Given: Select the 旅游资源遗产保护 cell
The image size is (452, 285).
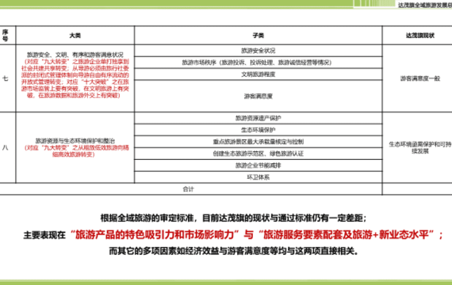Looking at the screenshot, I should (259, 118).
